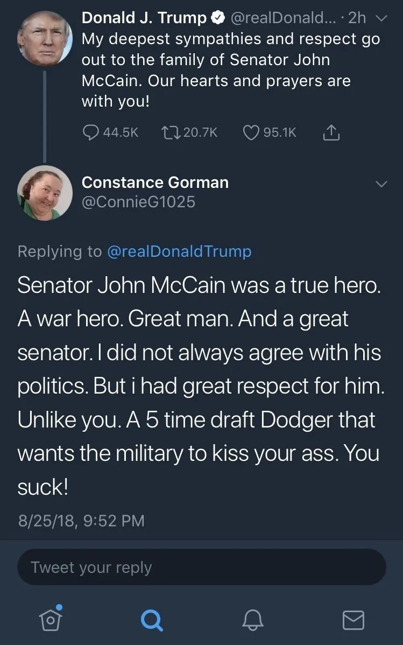Screen dimensions: 403x645
Task: Tap the @ConnieG1025 handle
Action: click(138, 202)
